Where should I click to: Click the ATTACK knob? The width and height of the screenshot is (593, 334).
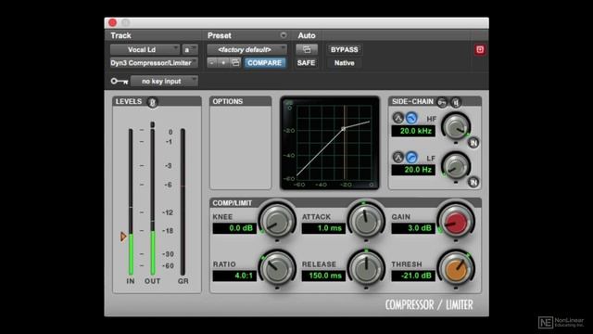click(366, 221)
